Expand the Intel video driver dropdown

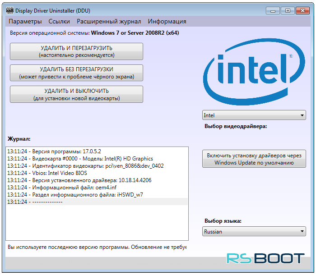point(254,115)
